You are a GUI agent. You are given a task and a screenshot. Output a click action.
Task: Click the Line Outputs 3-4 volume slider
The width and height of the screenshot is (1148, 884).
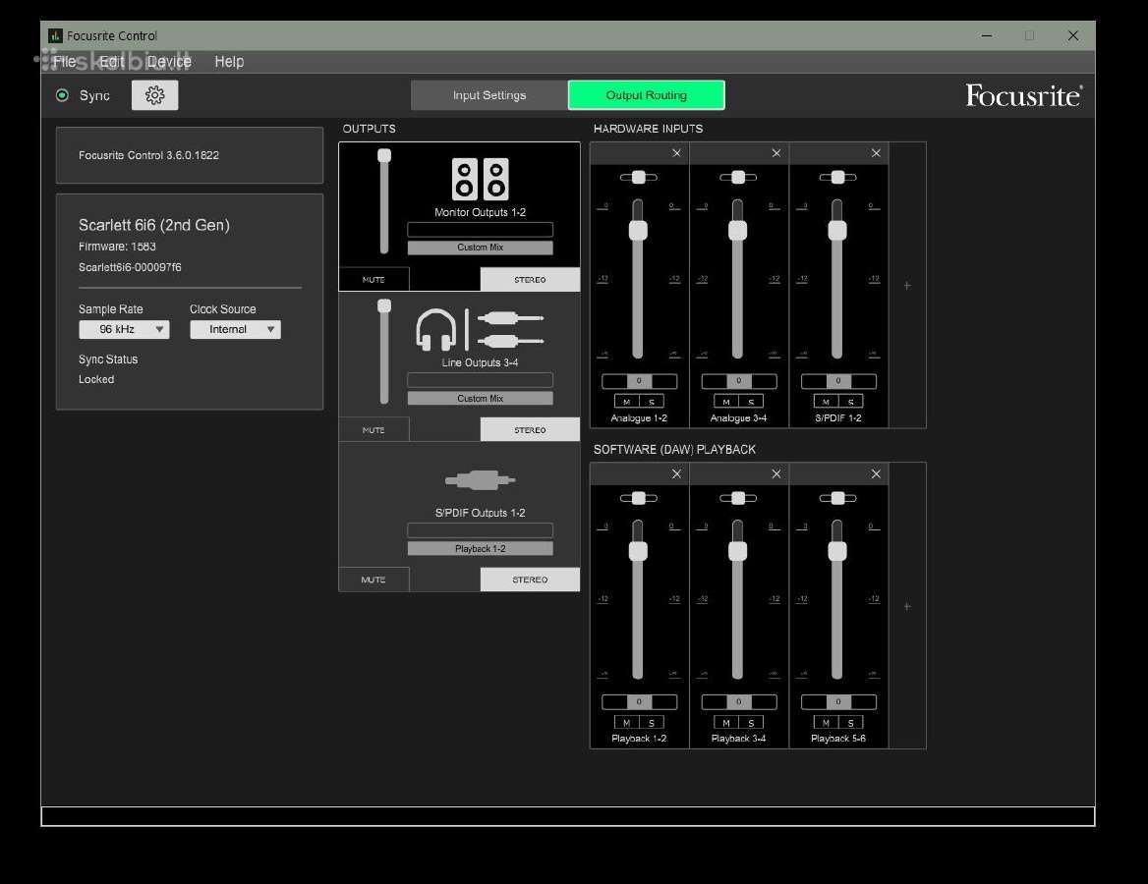coord(384,352)
